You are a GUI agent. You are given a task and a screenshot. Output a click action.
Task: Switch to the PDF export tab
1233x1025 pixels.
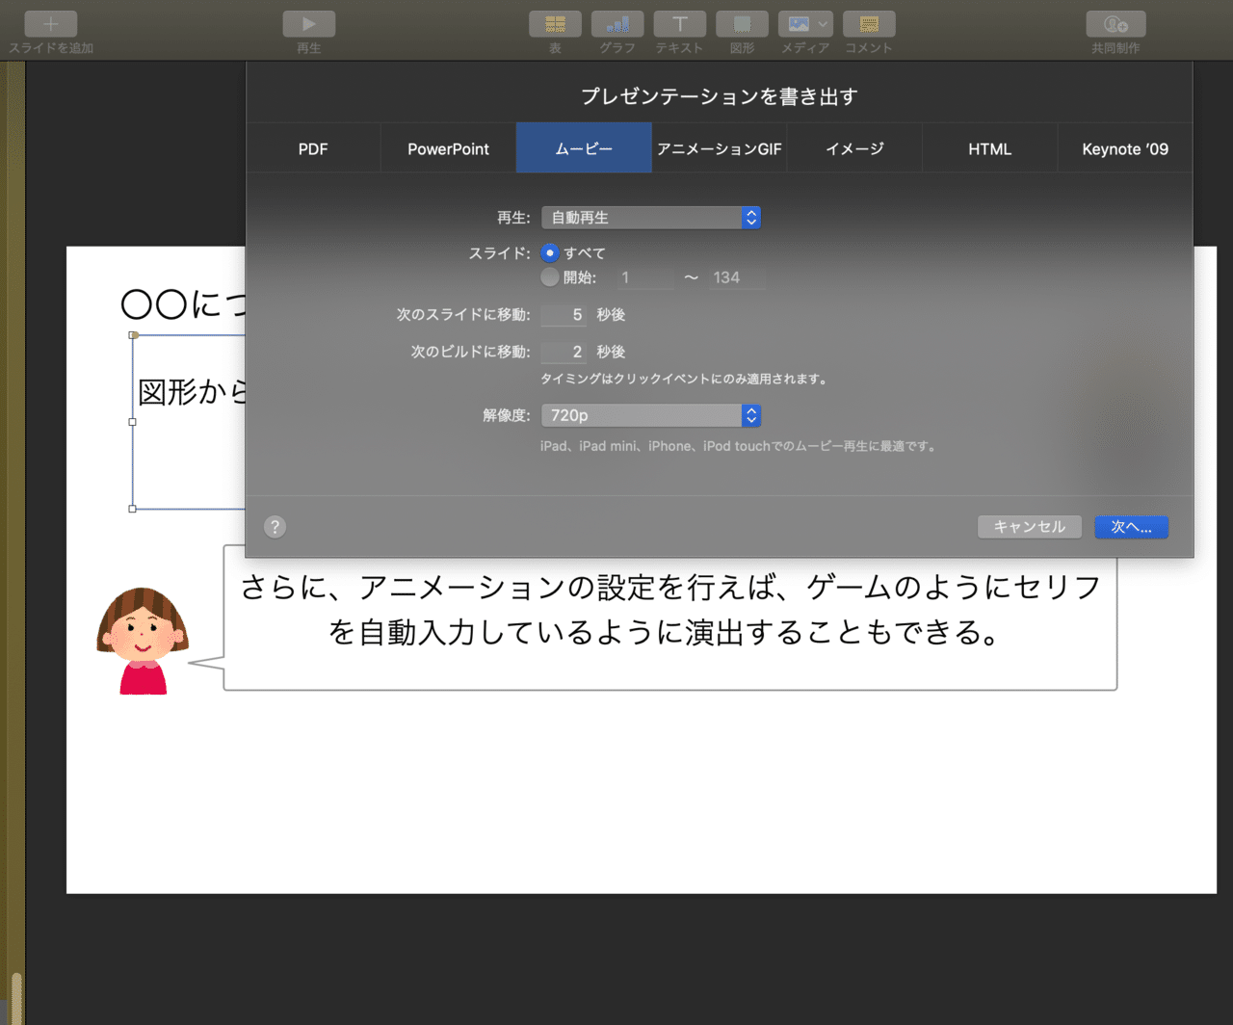click(x=313, y=148)
